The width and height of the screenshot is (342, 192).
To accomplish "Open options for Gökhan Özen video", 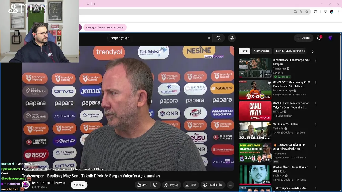I will (x=316, y=168).
